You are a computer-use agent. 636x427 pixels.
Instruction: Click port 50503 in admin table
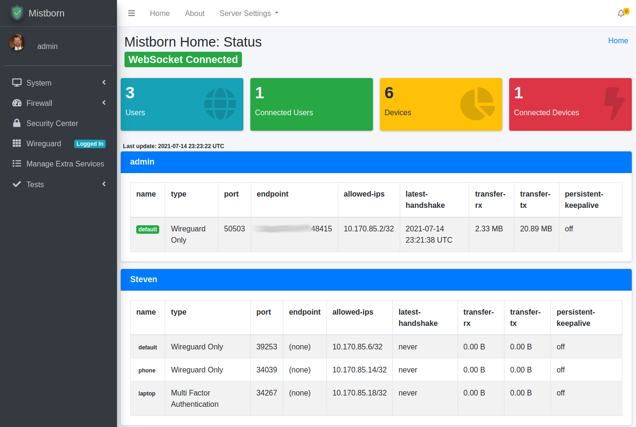coord(234,229)
